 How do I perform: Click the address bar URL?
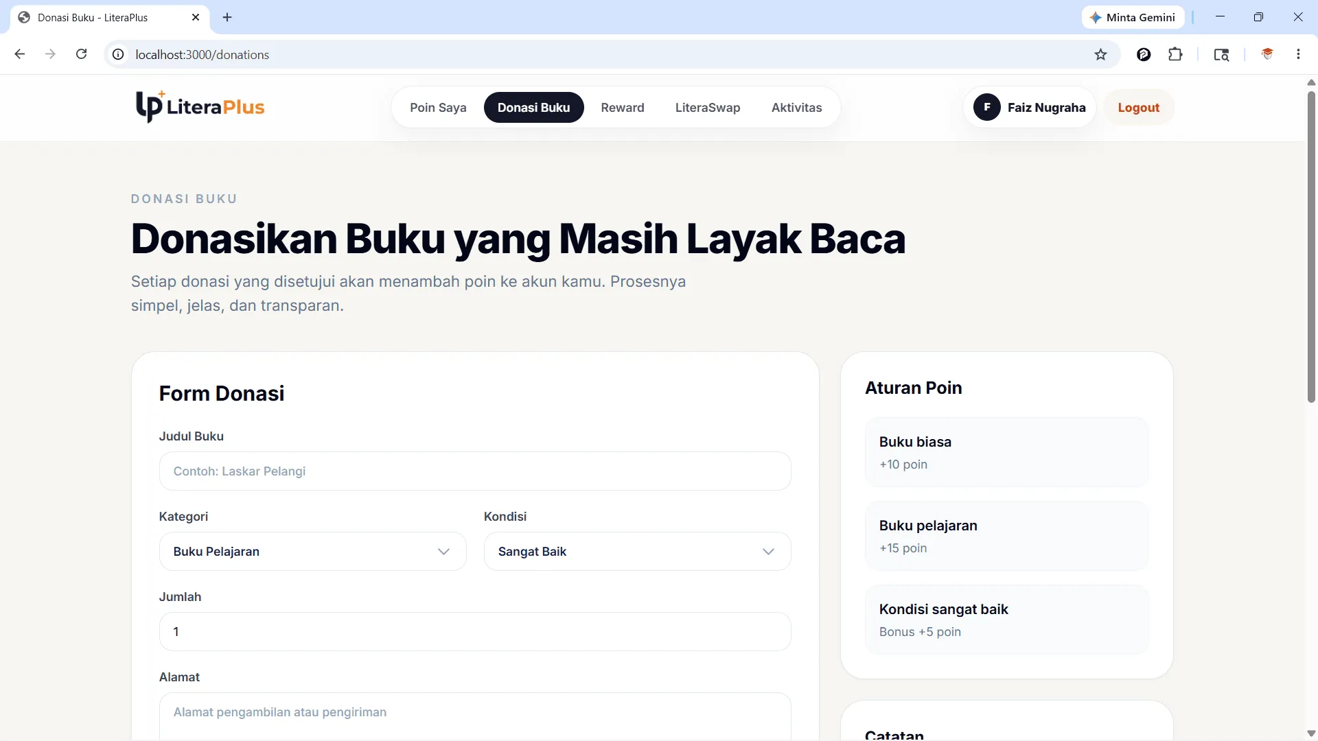tap(202, 54)
